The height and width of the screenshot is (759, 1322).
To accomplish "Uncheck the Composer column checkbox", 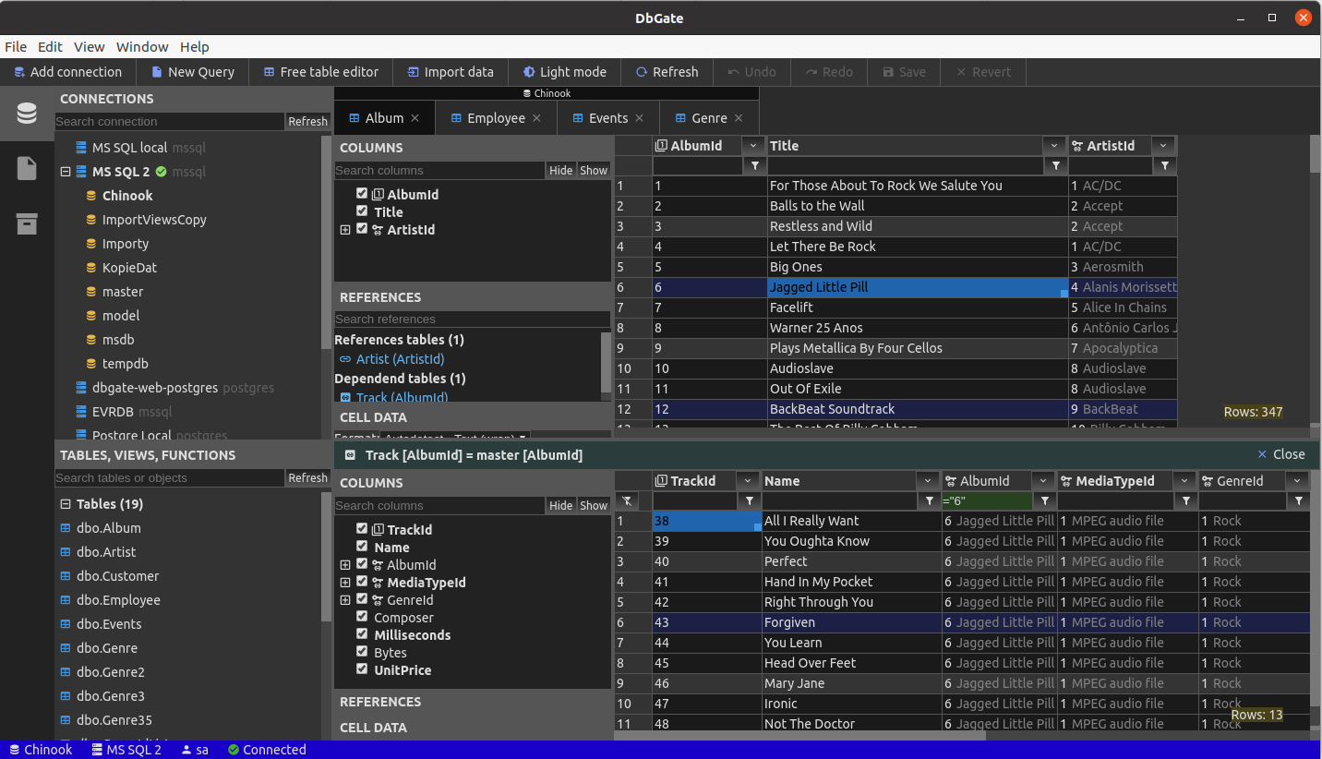I will pos(362,617).
